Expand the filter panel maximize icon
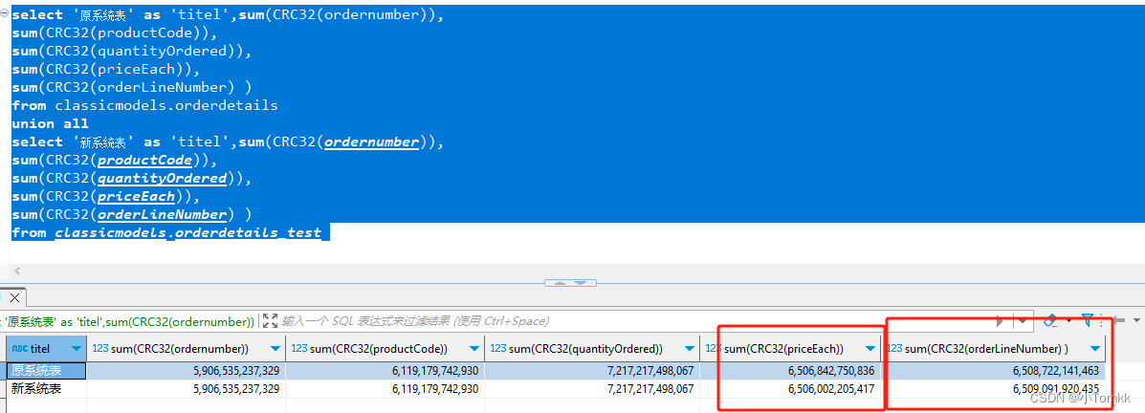Screen dimensions: 1145x413 pos(270,320)
